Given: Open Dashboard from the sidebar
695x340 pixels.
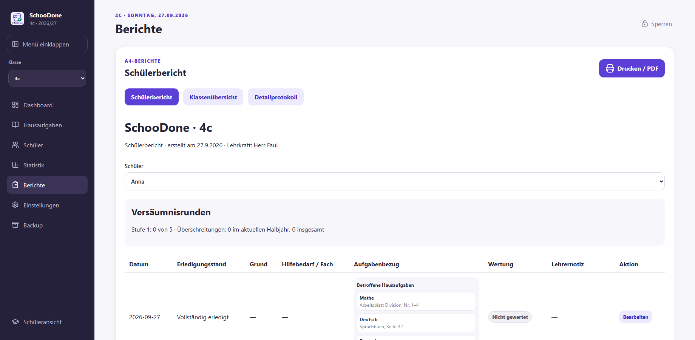Looking at the screenshot, I should point(47,105).
